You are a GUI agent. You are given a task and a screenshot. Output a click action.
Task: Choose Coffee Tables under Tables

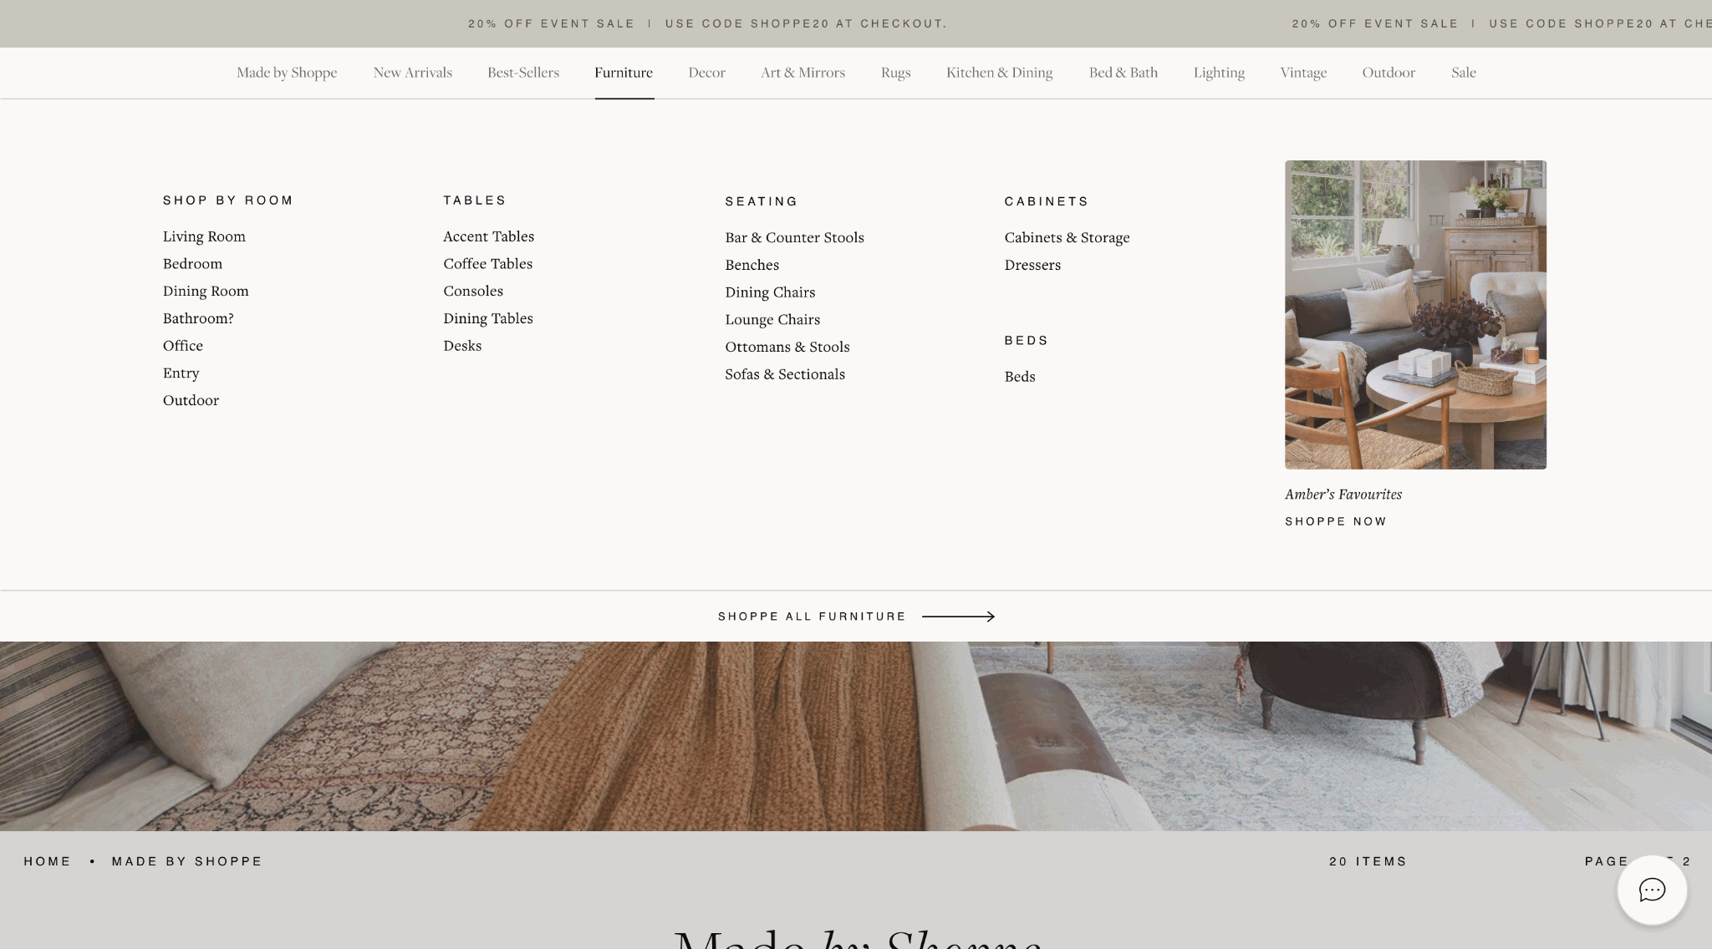click(x=487, y=264)
